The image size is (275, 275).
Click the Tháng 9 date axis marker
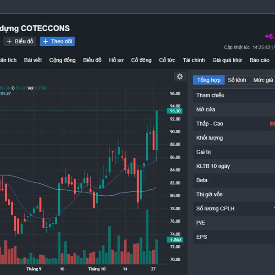34,269
